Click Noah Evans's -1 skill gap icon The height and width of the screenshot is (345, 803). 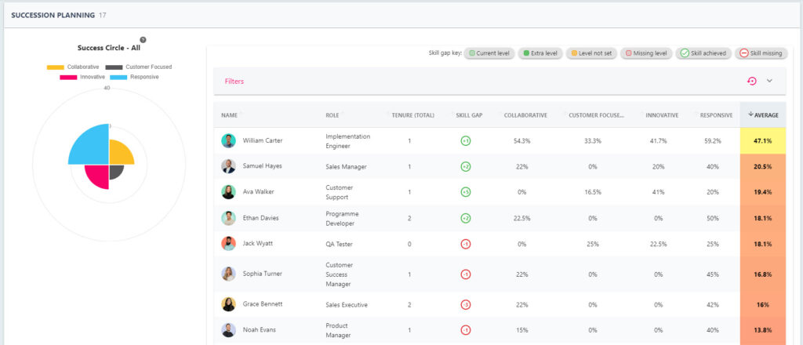click(466, 330)
